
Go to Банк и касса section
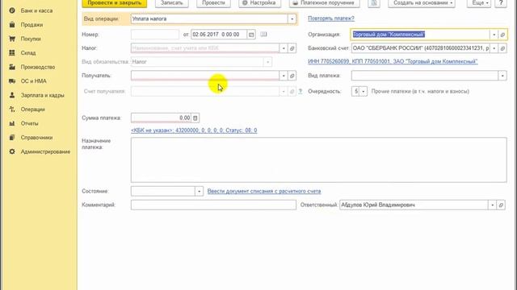(x=36, y=10)
